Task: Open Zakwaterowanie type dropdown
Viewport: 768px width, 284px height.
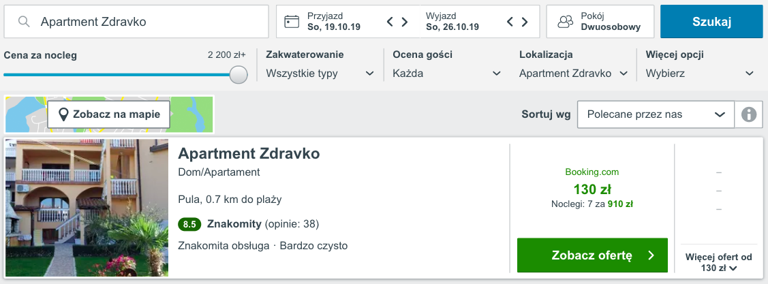Action: coord(320,74)
